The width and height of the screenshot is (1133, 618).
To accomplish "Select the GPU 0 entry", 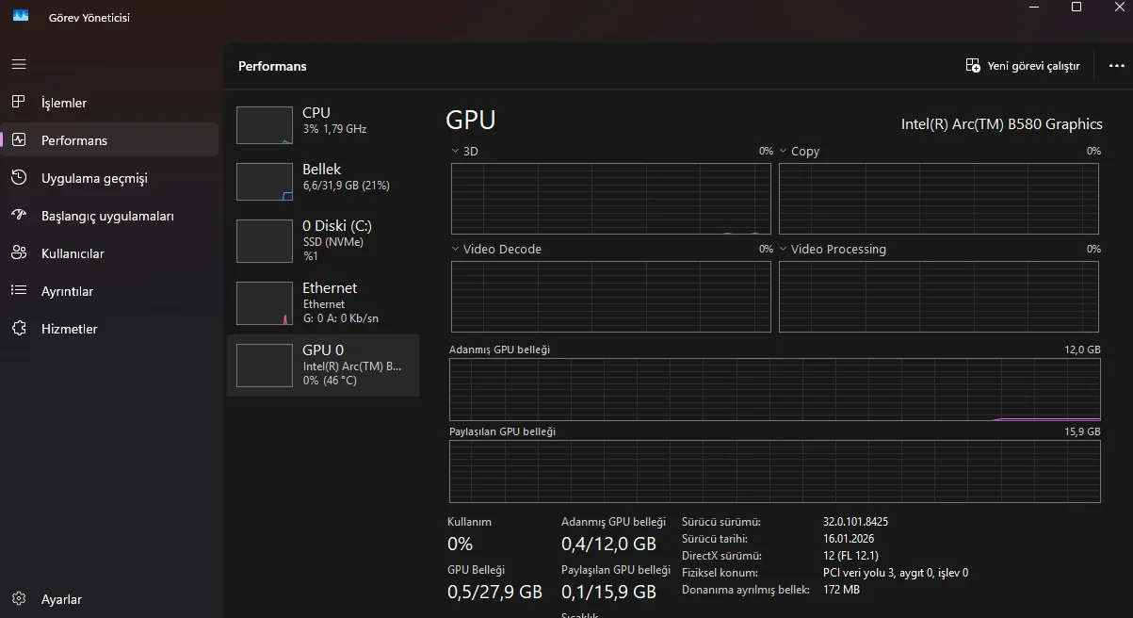I will click(323, 365).
